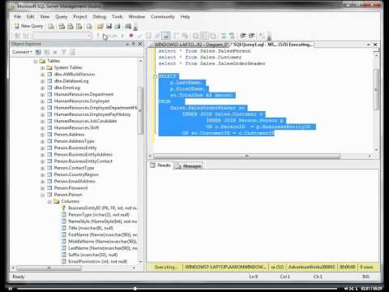Screen dimensions: 389x292
Task: Select the Messages tab
Action: pyautogui.click(x=188, y=165)
